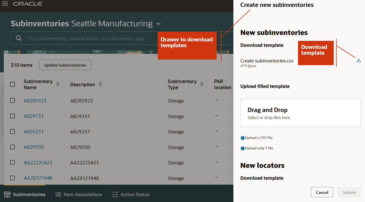Check the box for AA22225423 row
The height and width of the screenshot is (202, 365).
pyautogui.click(x=12, y=162)
